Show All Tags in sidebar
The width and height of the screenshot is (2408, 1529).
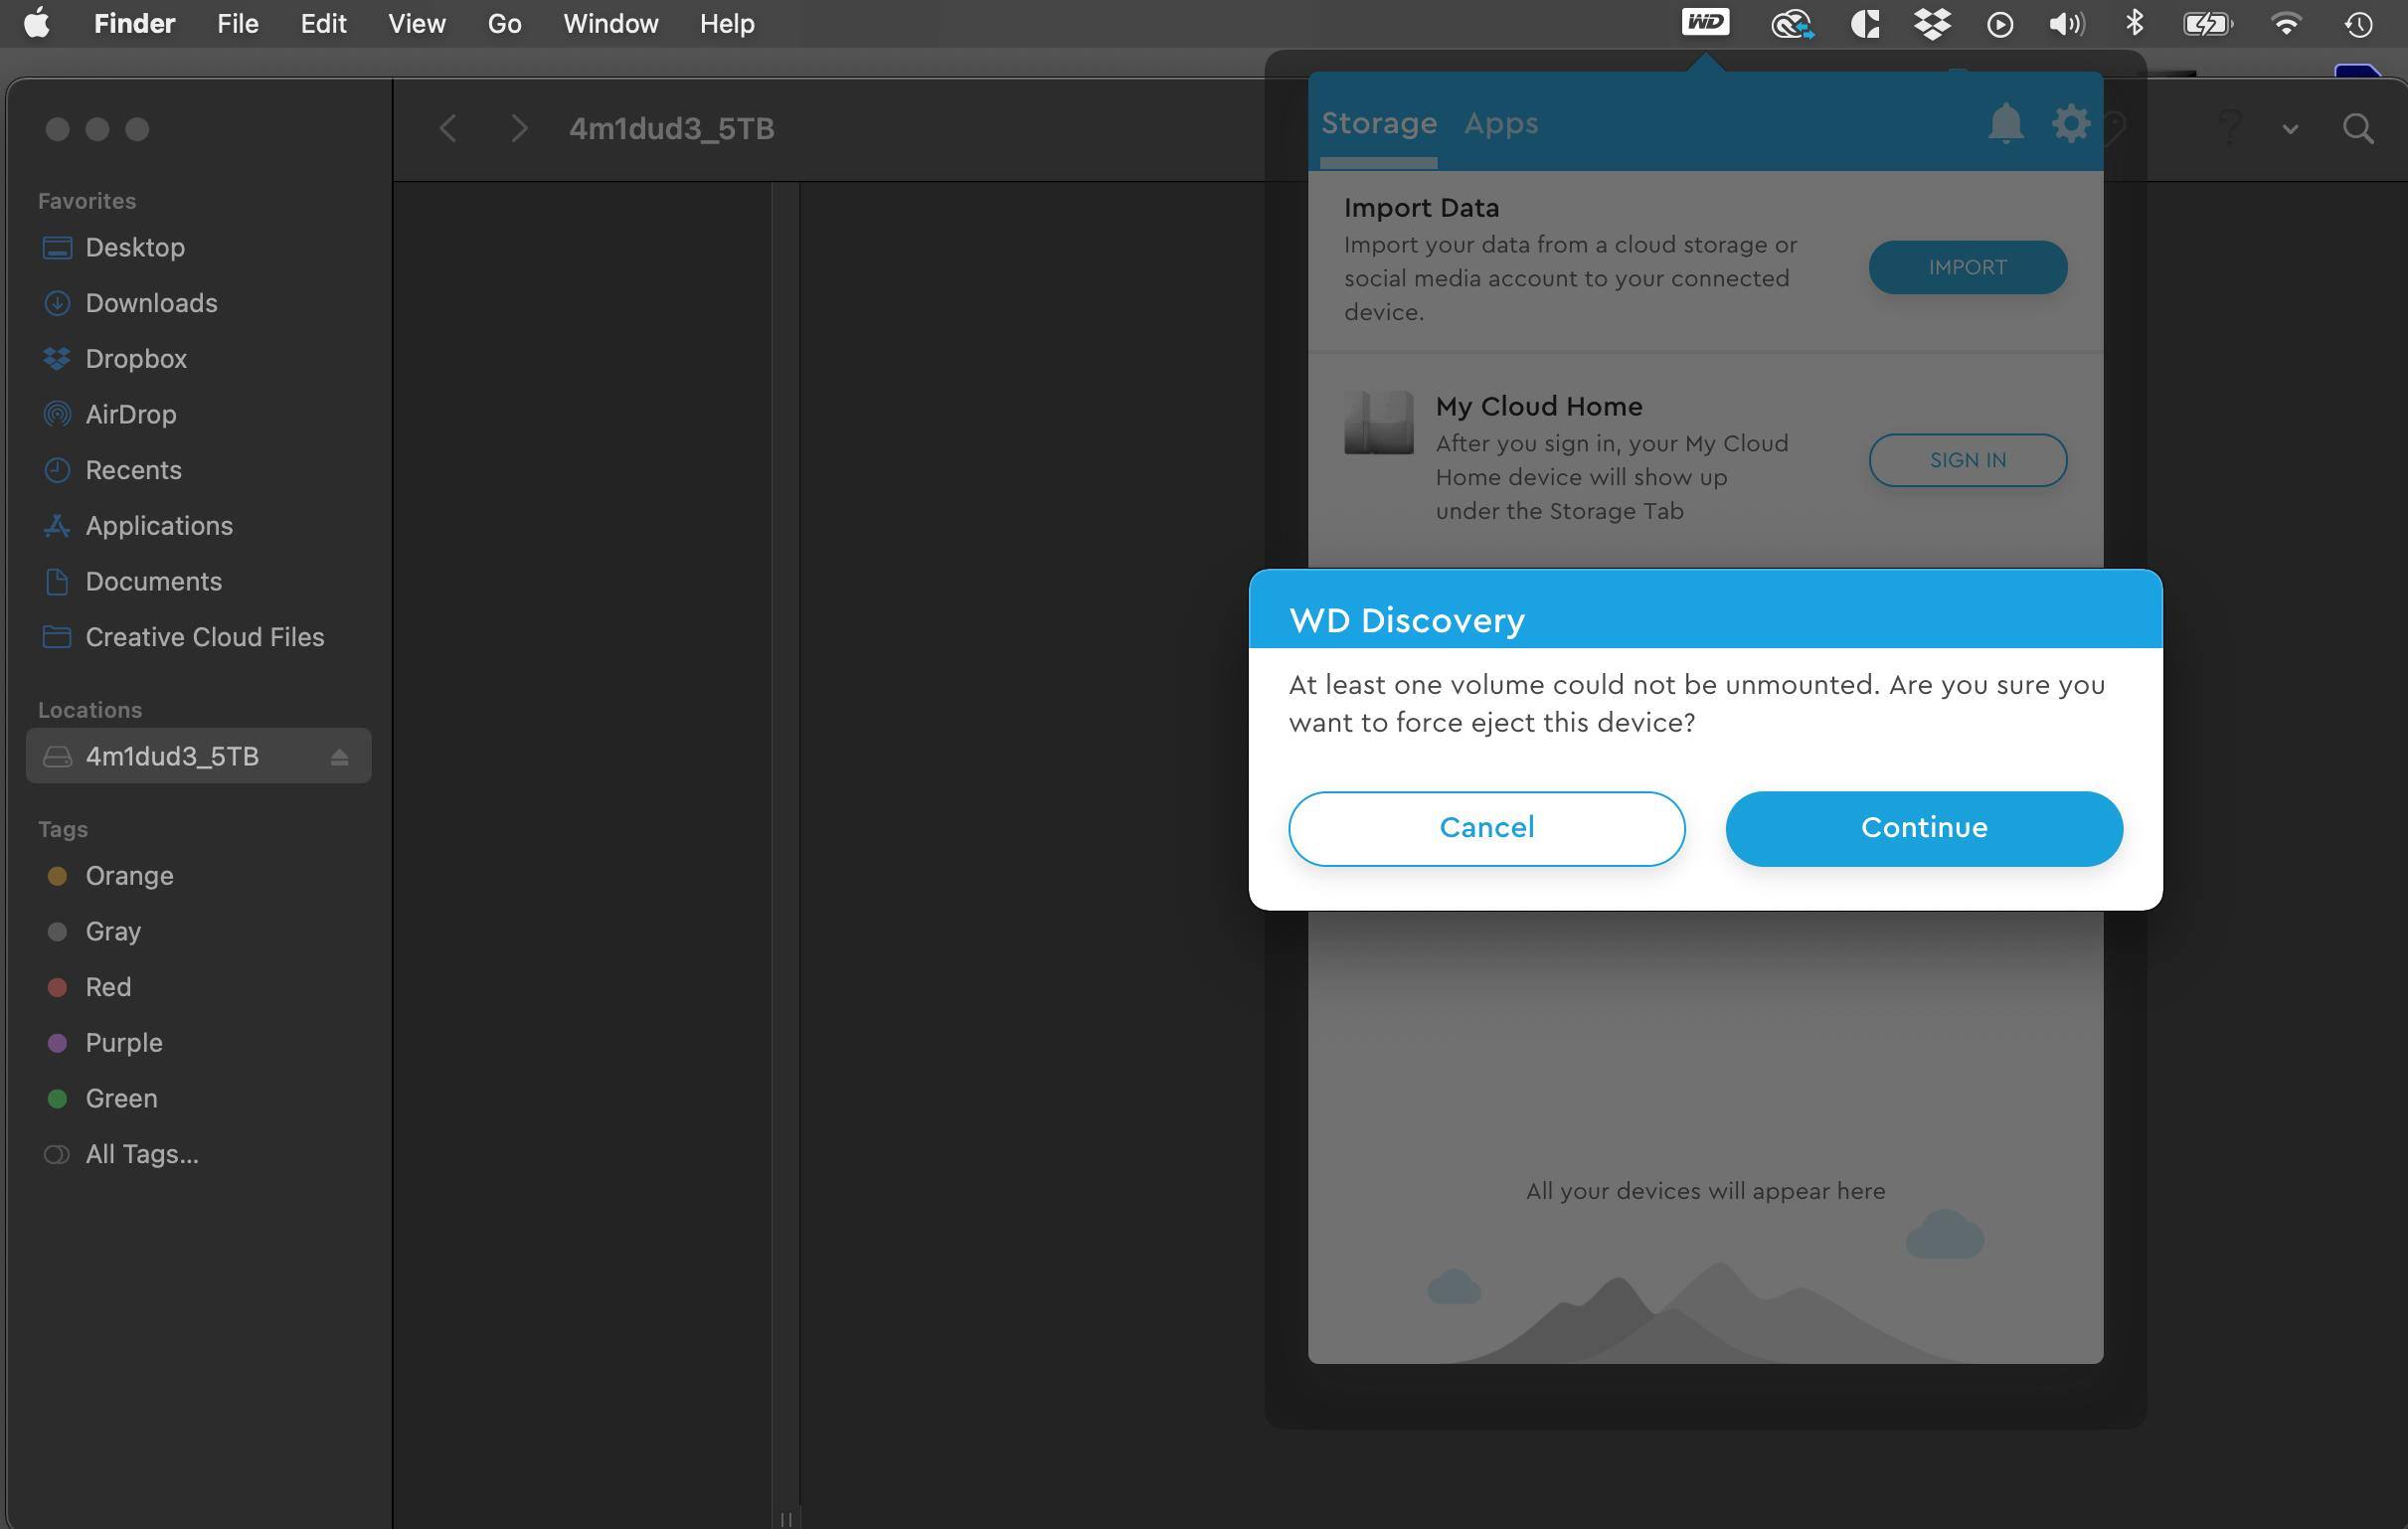click(141, 1154)
